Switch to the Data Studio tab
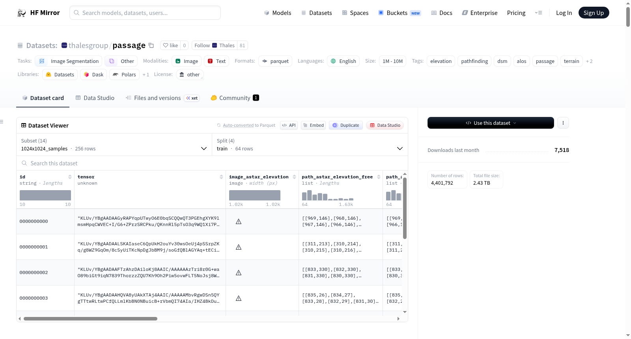Viewport: 631px width, 339px height. [x=95, y=98]
